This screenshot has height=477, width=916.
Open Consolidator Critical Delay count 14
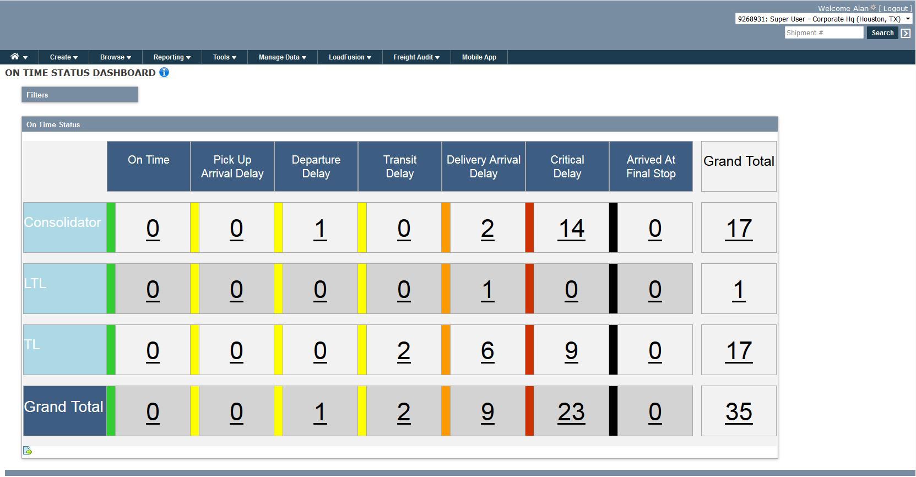571,229
